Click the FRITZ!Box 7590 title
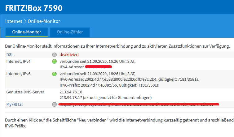Image resolution: width=234 pixels, height=137 pixels. (x=34, y=8)
